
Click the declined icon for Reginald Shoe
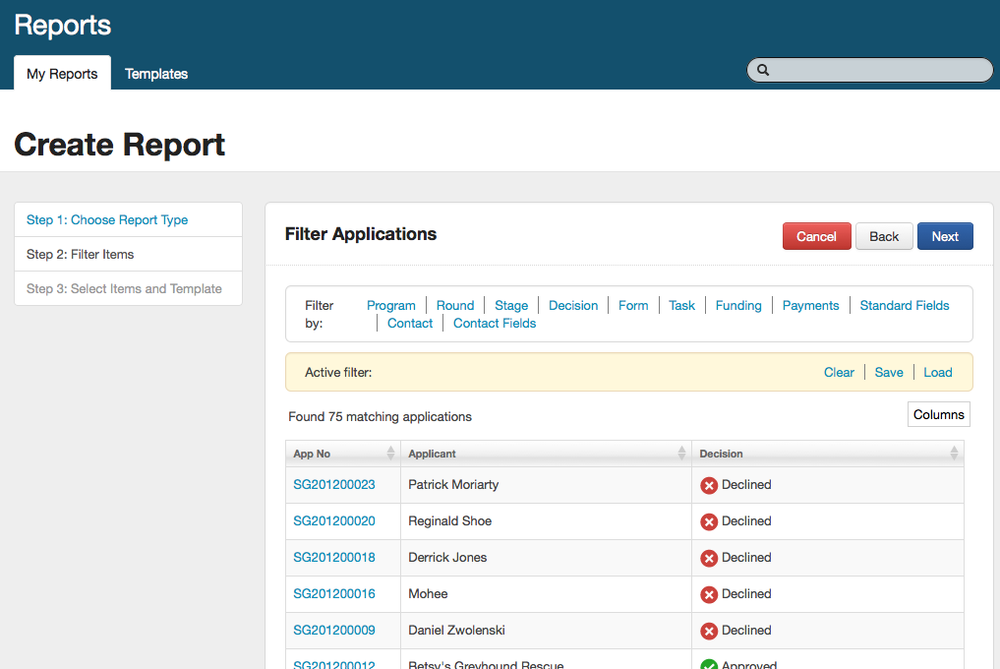[x=708, y=521]
